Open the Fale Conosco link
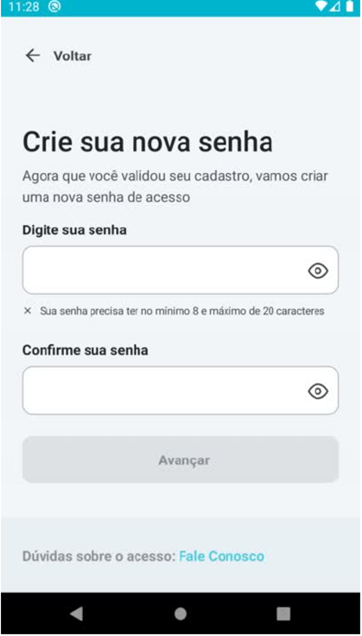The image size is (362, 636). click(x=221, y=556)
